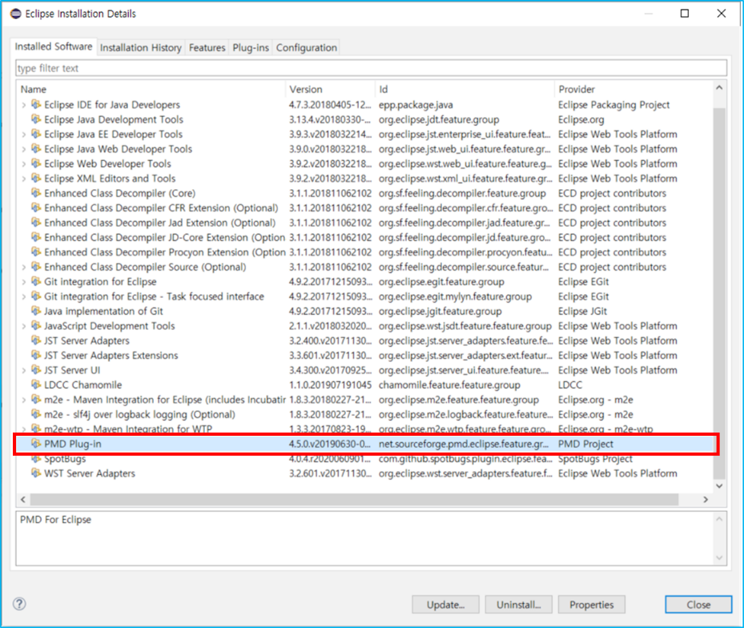744x628 pixels.
Task: Click the Enhanced Class Decompiler (Core) icon
Action: (x=36, y=193)
